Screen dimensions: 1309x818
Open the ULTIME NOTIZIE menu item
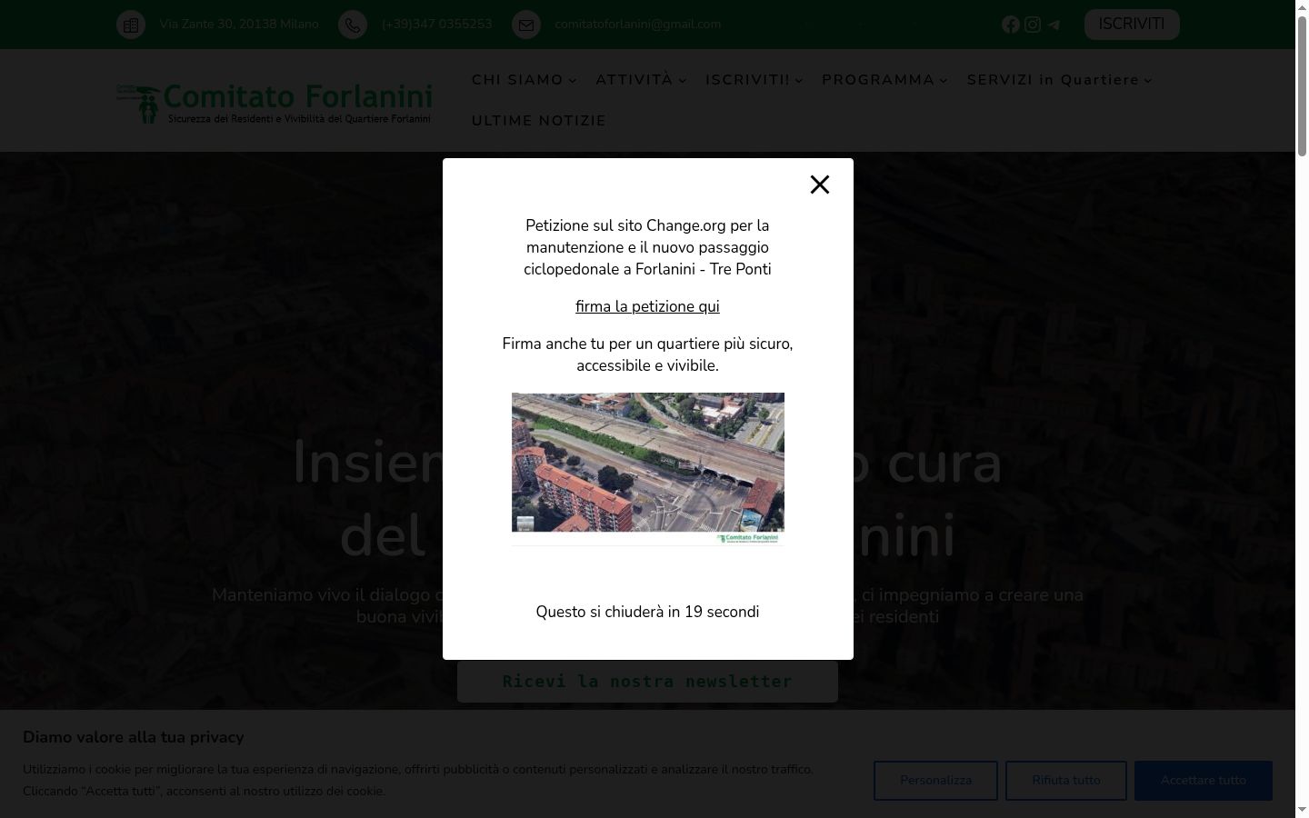click(539, 121)
